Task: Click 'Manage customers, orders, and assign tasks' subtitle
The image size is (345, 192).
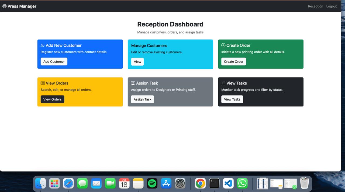Action: tap(170, 32)
